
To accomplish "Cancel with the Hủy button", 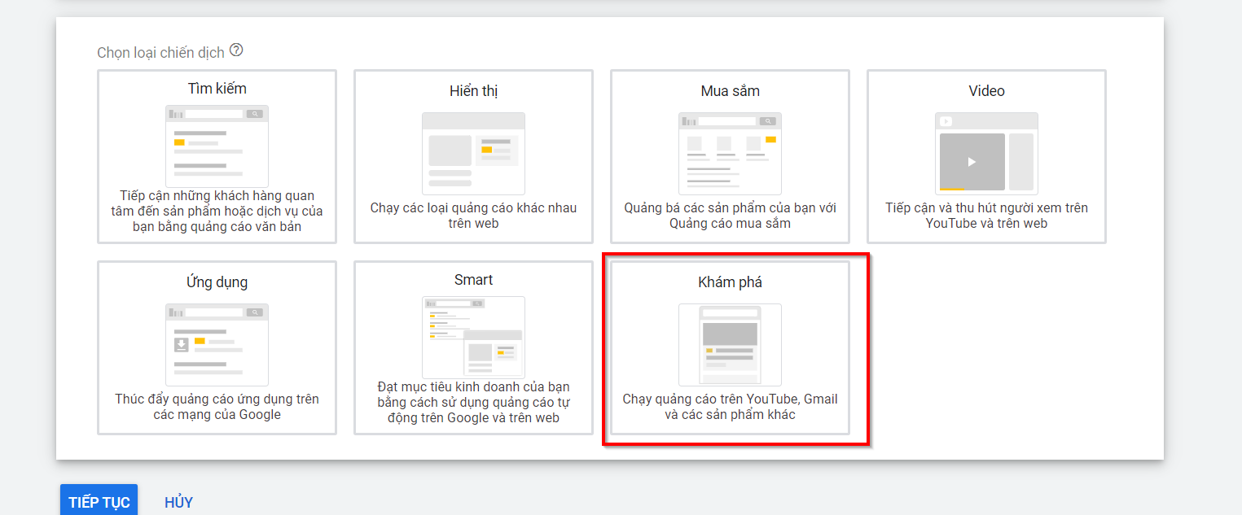I will pos(178,502).
